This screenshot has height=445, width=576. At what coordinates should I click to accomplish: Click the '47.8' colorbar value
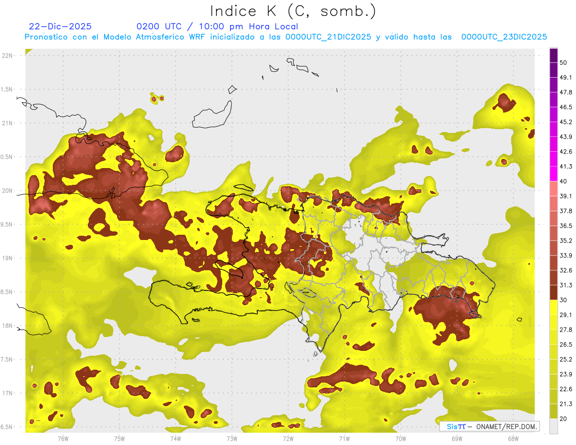pos(566,92)
